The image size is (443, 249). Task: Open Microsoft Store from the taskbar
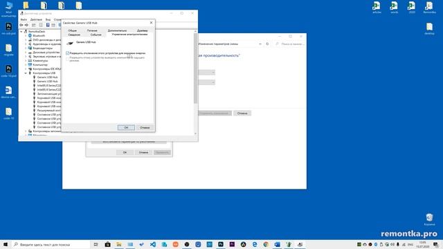coord(108,244)
